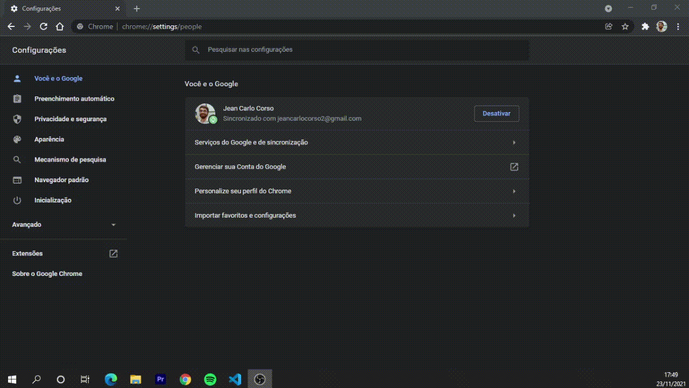The image size is (689, 388).
Task: Click Jean Carlo Corso profile picture
Action: click(205, 114)
